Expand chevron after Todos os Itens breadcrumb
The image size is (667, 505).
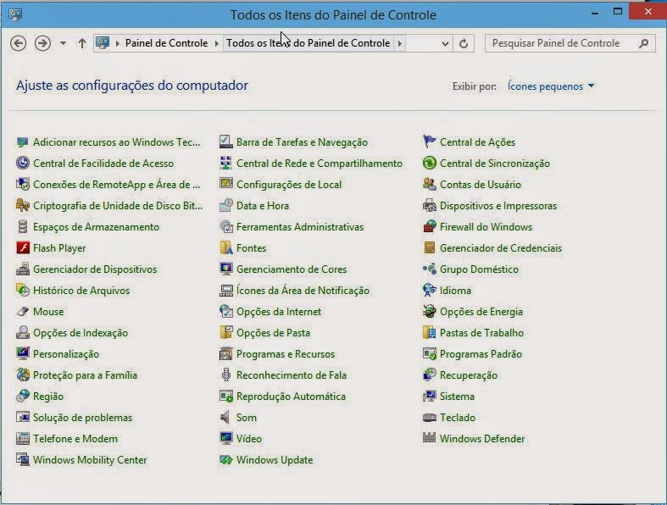click(x=399, y=43)
